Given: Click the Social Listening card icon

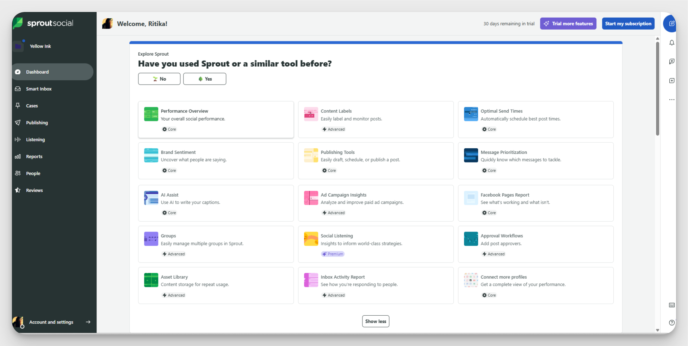Looking at the screenshot, I should [x=311, y=239].
